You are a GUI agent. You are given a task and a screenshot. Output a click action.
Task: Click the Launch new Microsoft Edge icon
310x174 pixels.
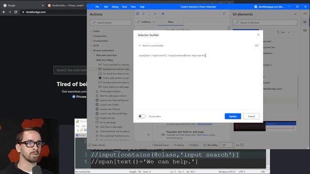point(97,114)
